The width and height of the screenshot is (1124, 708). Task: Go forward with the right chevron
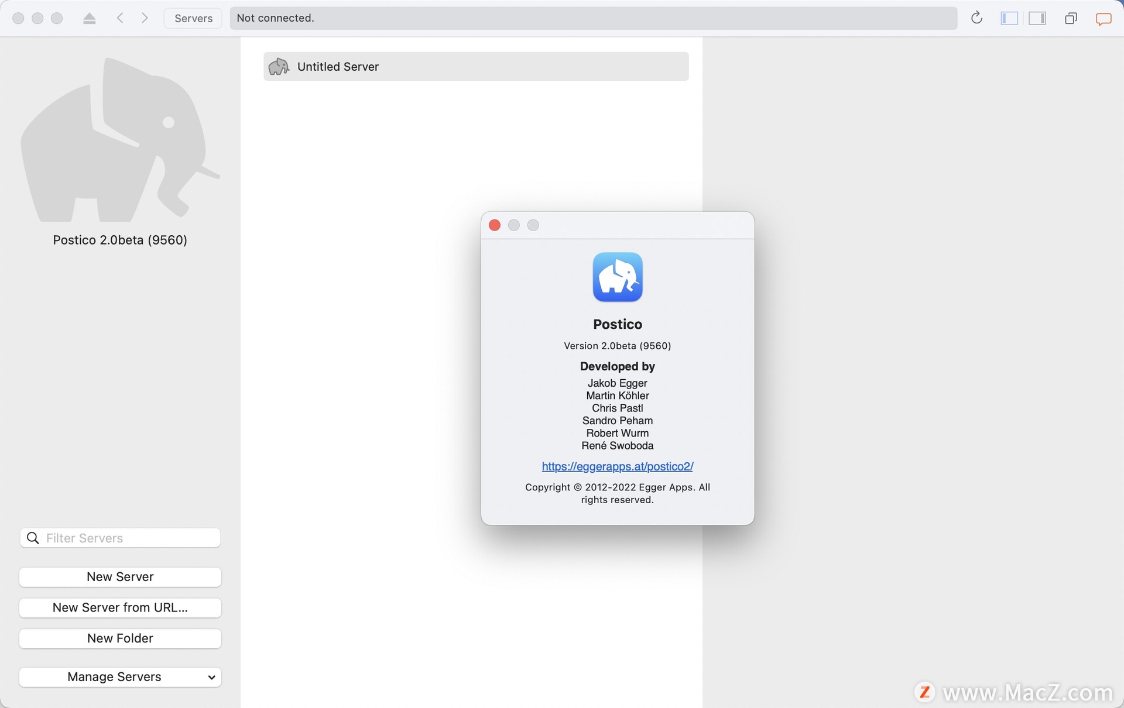click(x=145, y=18)
